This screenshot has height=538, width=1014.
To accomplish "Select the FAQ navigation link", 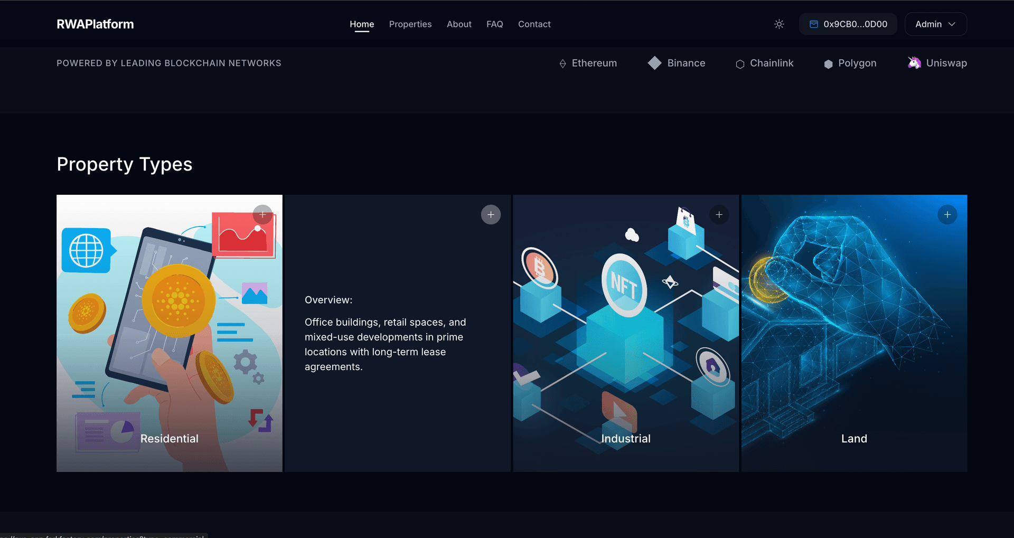I will pyautogui.click(x=494, y=24).
